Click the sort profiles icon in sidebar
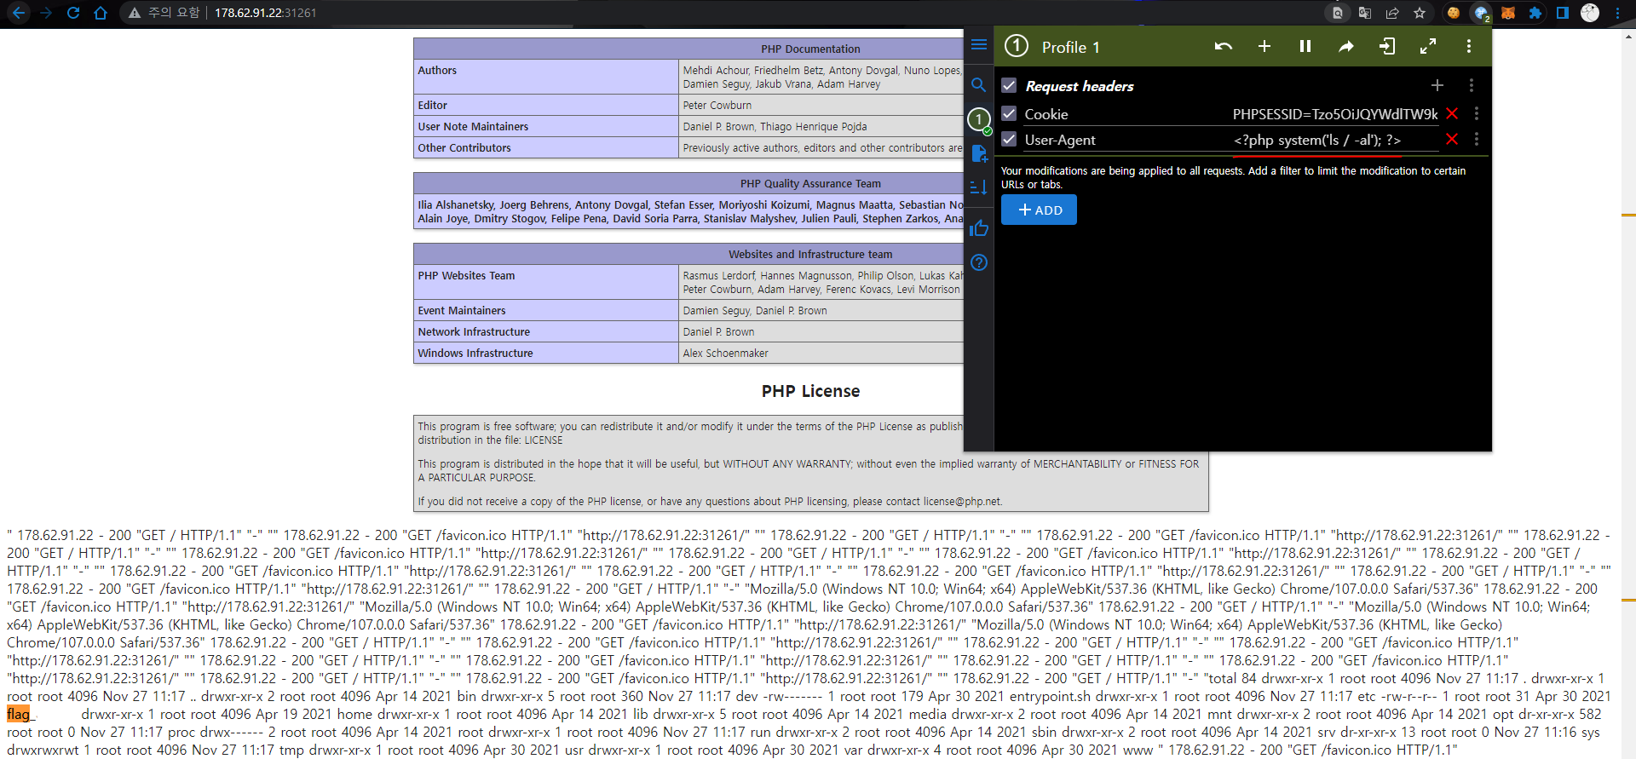The image size is (1636, 759). tap(979, 187)
